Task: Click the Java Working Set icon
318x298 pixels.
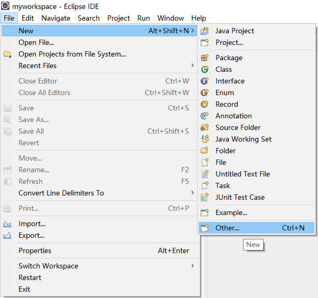Action: (204, 139)
